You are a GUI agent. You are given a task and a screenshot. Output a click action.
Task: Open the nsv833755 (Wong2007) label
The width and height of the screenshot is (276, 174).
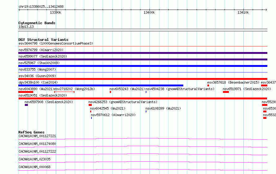pos(37,69)
